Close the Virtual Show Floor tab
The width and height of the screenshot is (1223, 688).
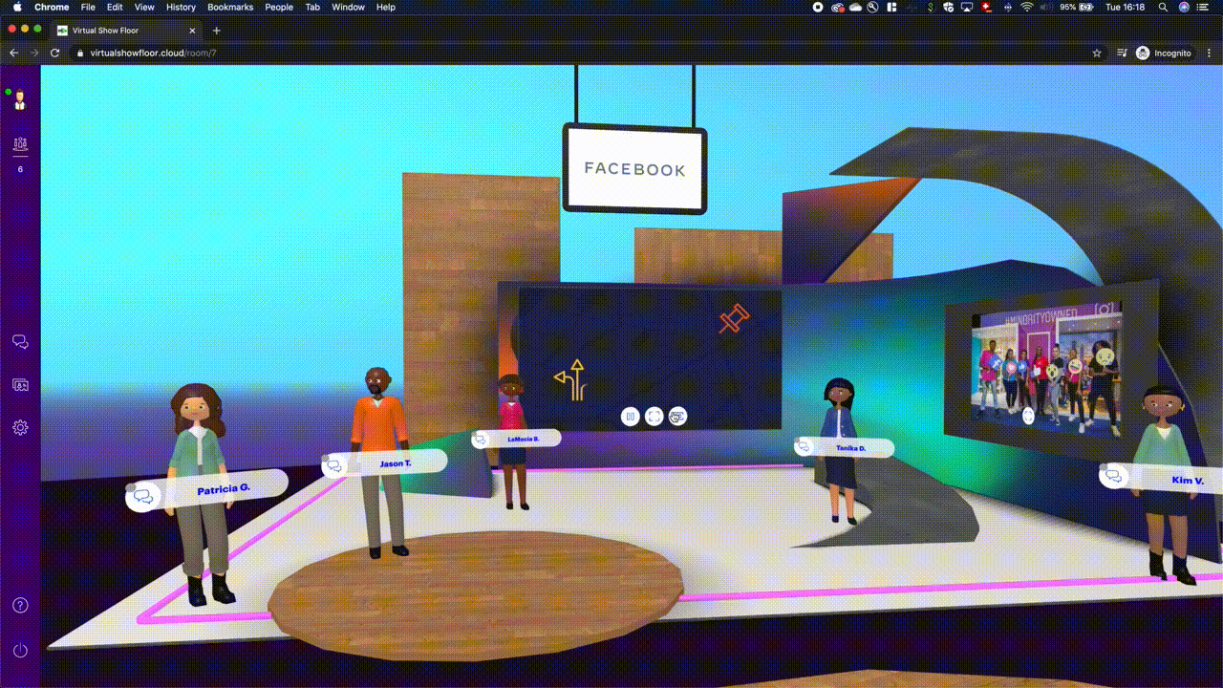point(190,31)
